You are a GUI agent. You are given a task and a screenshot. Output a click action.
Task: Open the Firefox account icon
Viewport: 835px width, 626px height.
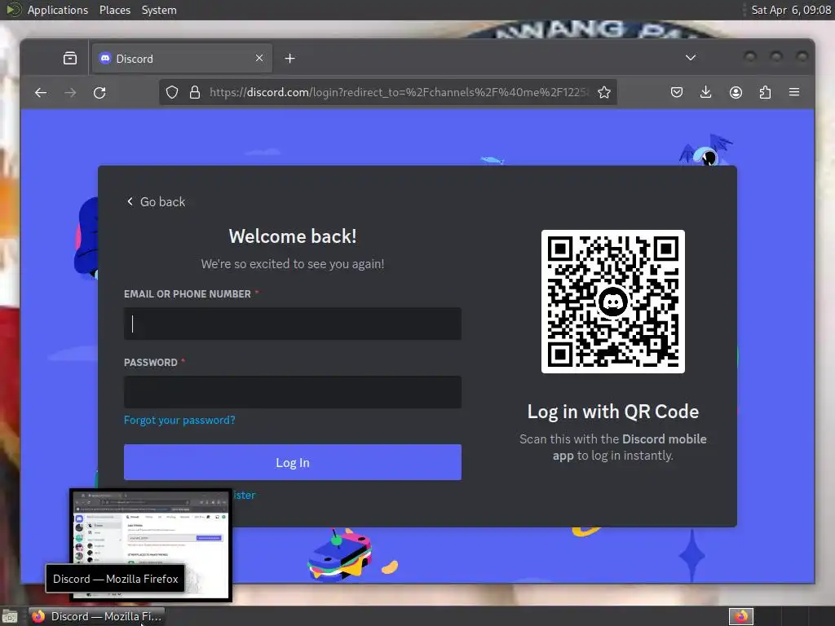[736, 93]
